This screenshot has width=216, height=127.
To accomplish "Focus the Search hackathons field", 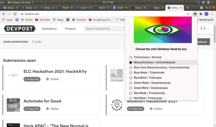I will pos(105,29).
